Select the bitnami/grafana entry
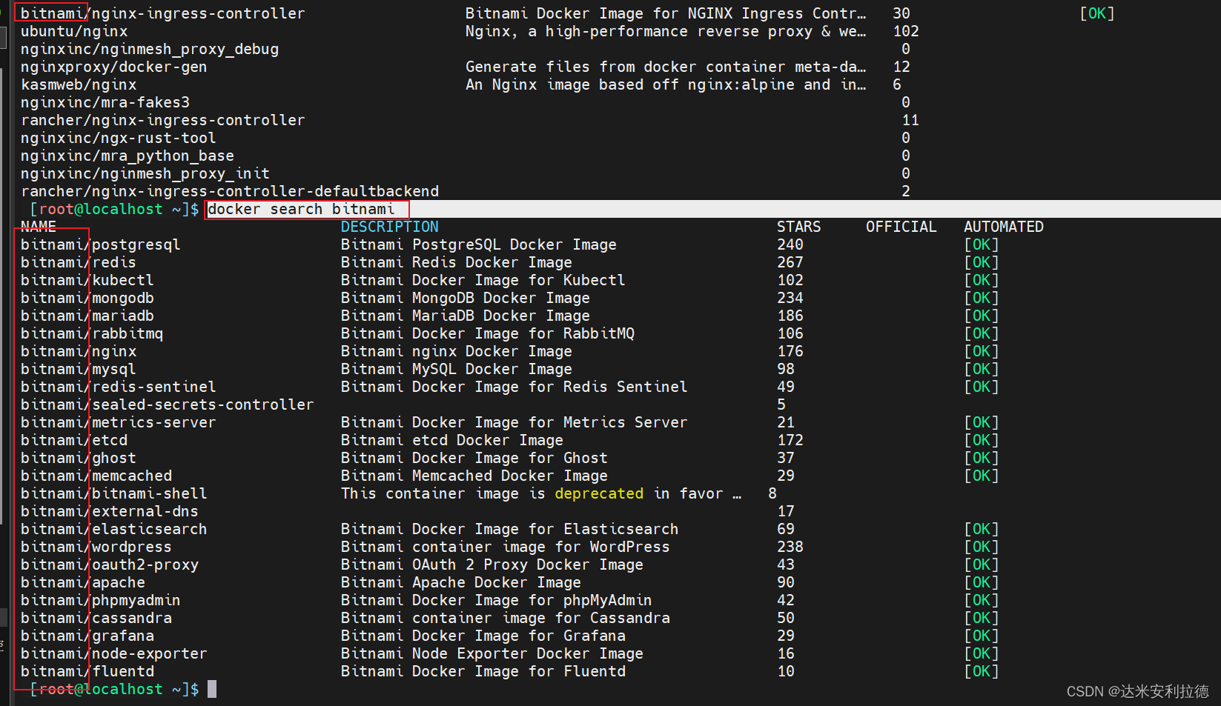This screenshot has width=1221, height=706. (87, 636)
